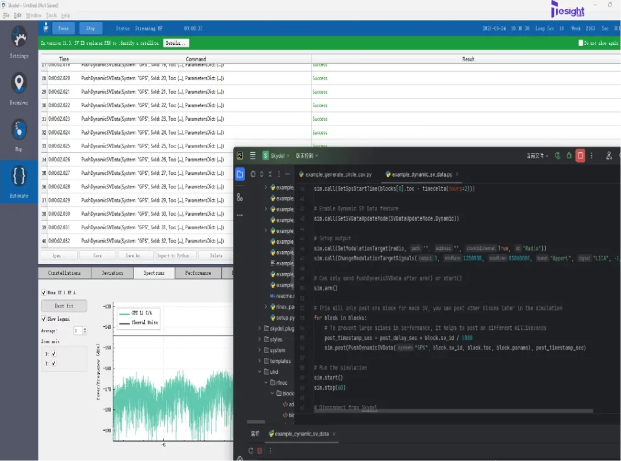Viewport: 621px width, 461px height.
Task: Hide the project panel with minus icon
Action: (x=287, y=174)
